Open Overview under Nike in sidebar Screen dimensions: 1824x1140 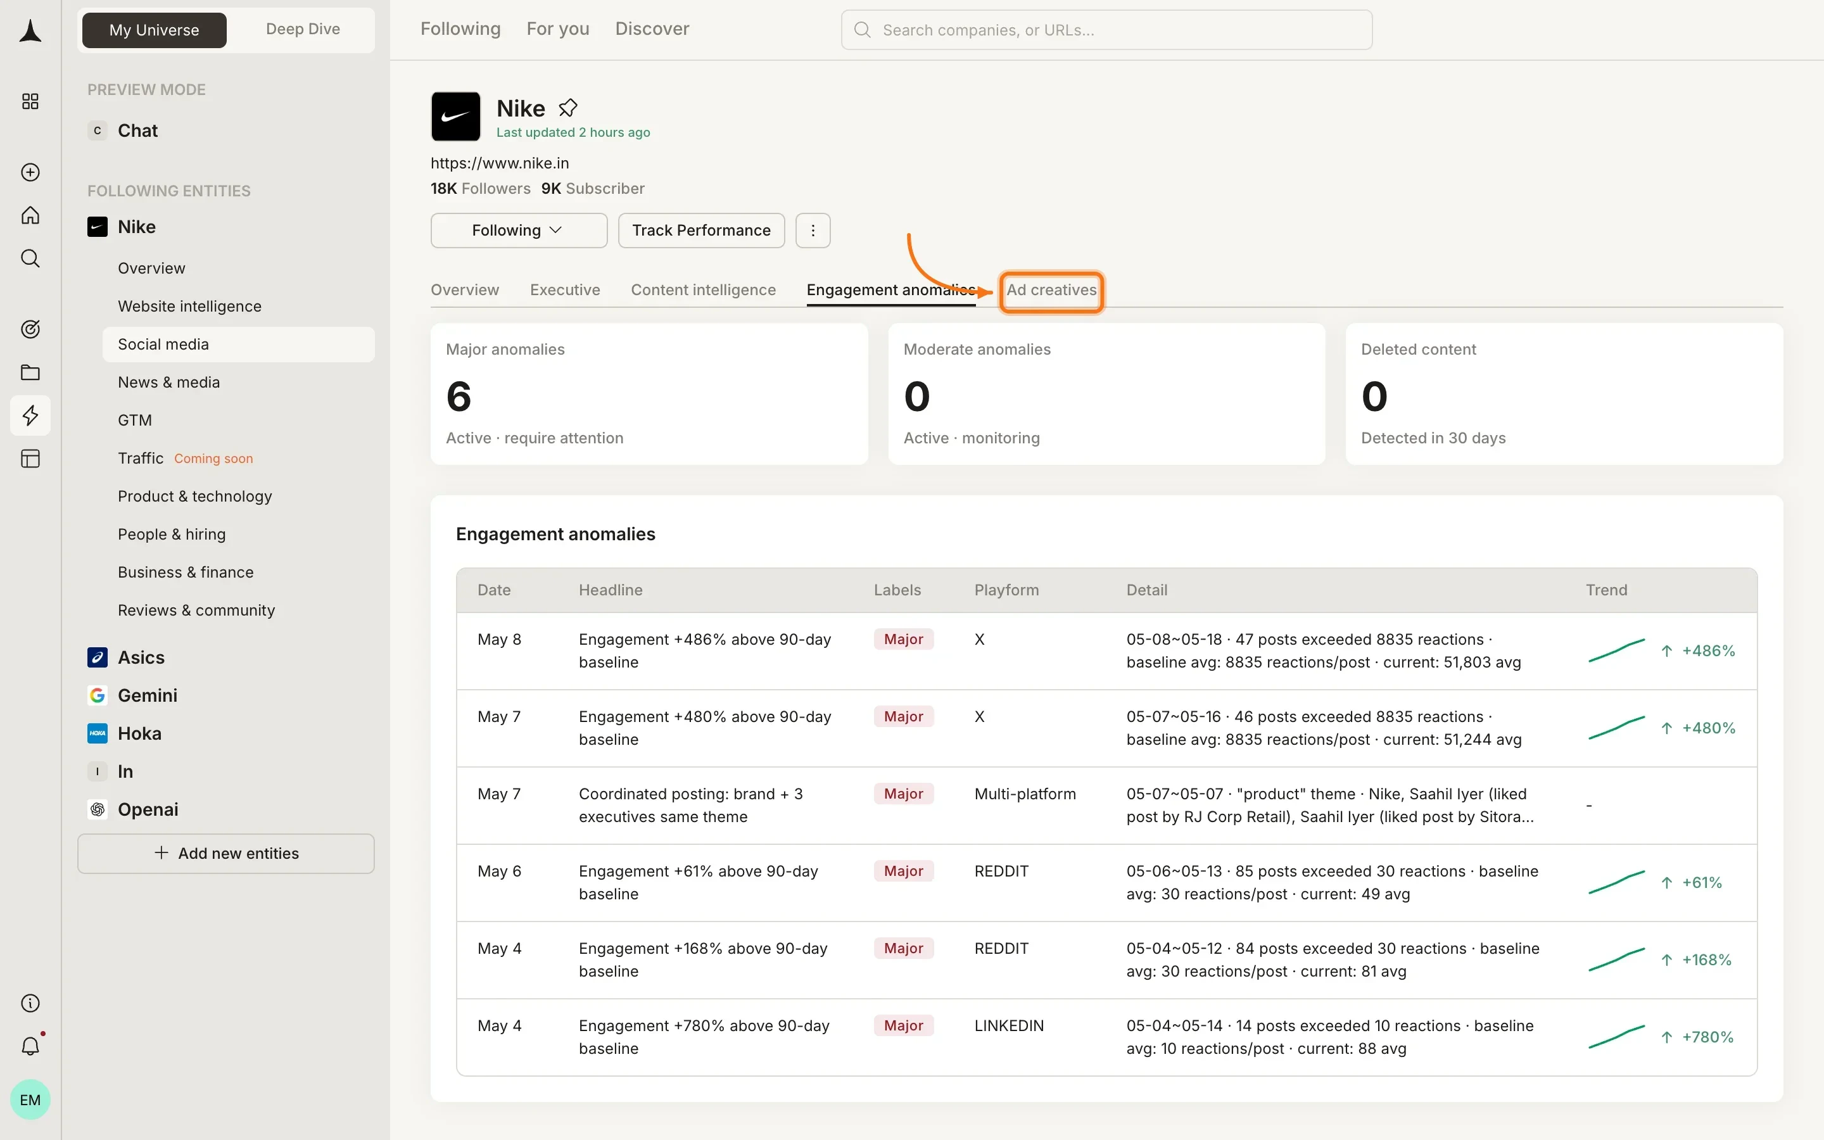click(151, 269)
